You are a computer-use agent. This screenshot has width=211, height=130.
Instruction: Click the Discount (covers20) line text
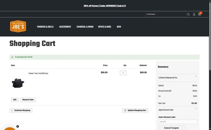click(x=165, y=91)
